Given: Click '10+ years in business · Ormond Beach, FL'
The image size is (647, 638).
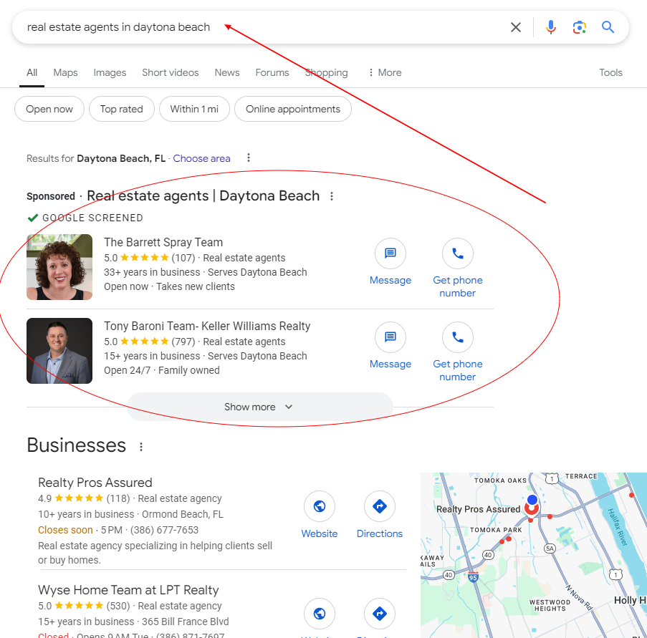Looking at the screenshot, I should click(x=131, y=514).
